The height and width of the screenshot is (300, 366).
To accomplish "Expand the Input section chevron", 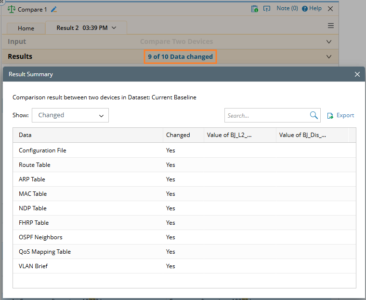I will pyautogui.click(x=329, y=42).
